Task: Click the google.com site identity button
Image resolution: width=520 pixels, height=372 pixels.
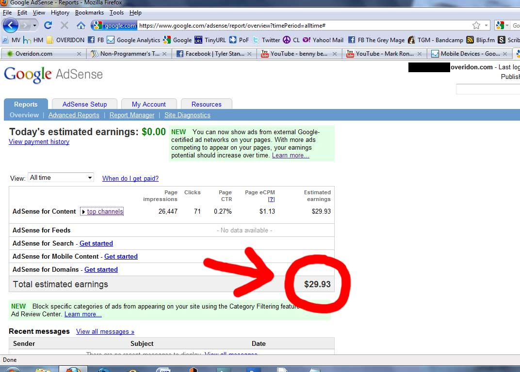Action: [114, 26]
